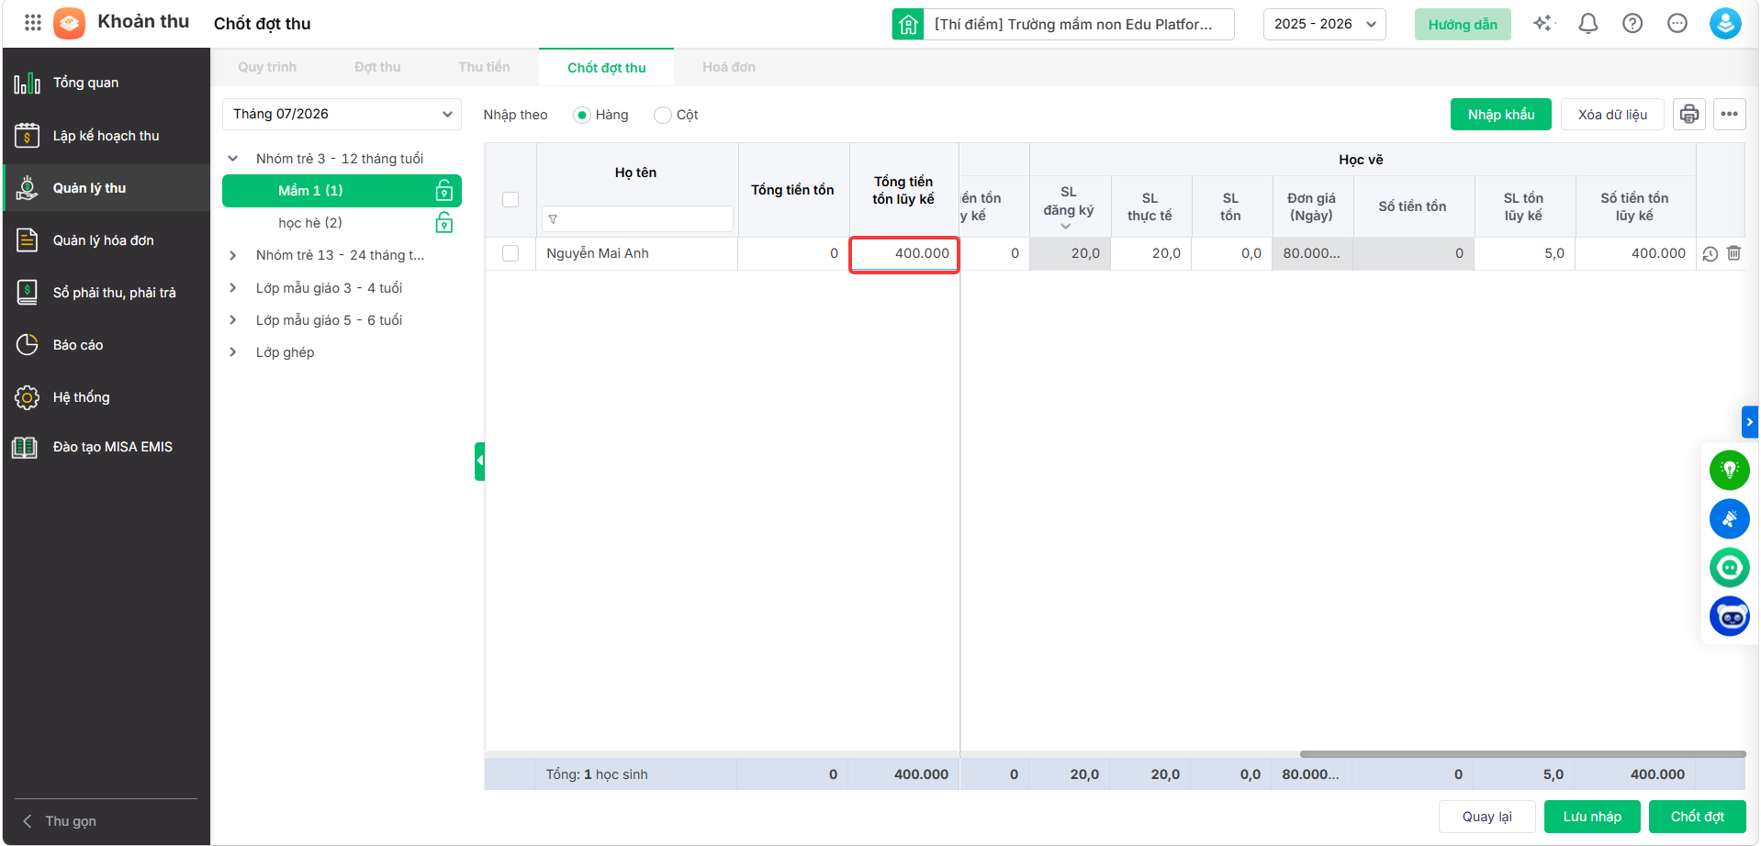Switch to Chốt đợt thu tab
The width and height of the screenshot is (1761, 846).
pos(607,68)
